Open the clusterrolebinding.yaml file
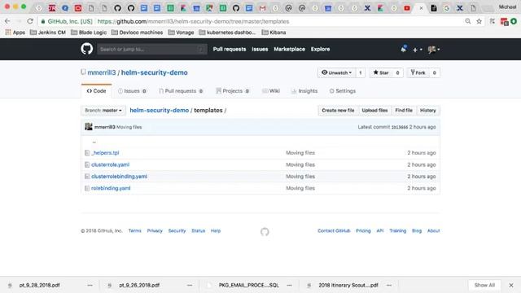This screenshot has height=293, width=521. tap(120, 177)
